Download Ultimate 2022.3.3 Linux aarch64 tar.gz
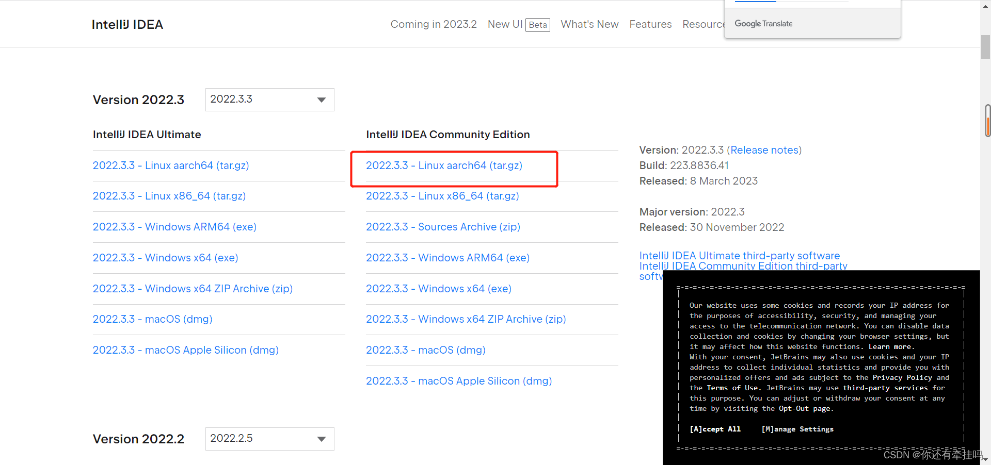This screenshot has height=465, width=991. 171,165
